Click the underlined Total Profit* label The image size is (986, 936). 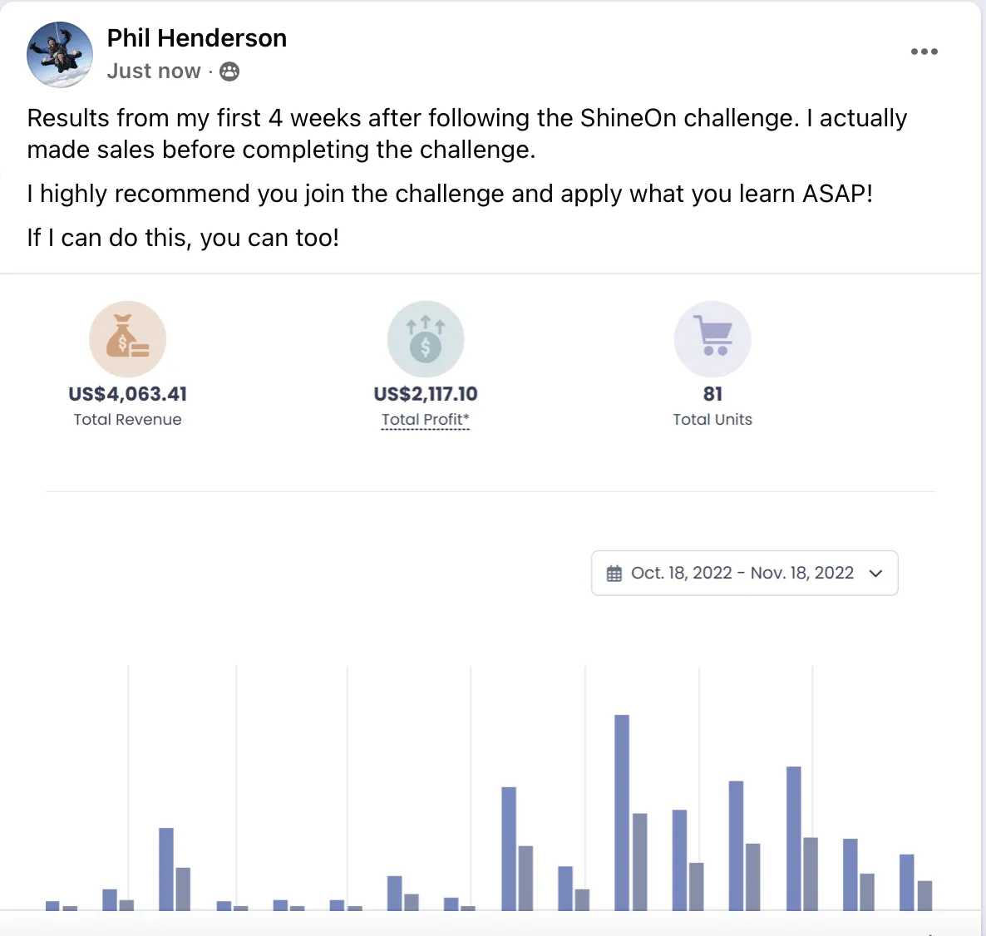pyautogui.click(x=426, y=419)
